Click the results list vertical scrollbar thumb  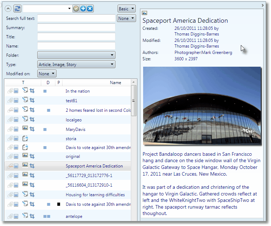click(134, 100)
